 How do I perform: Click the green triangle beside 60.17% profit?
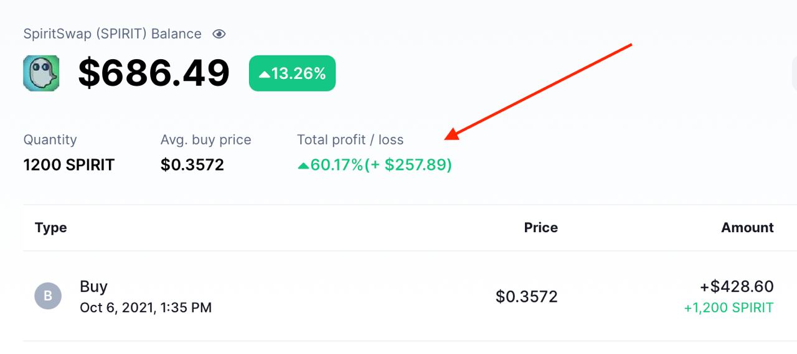(x=303, y=165)
